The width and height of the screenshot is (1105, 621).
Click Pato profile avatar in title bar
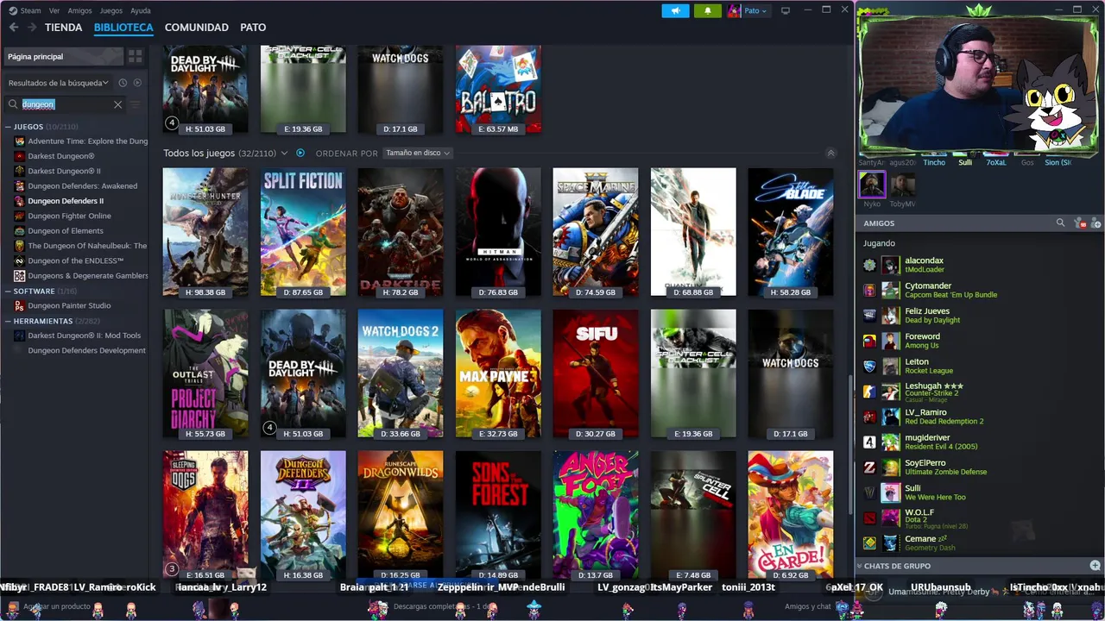click(x=734, y=10)
